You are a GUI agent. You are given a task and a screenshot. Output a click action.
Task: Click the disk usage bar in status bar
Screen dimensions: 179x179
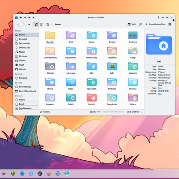point(119,112)
